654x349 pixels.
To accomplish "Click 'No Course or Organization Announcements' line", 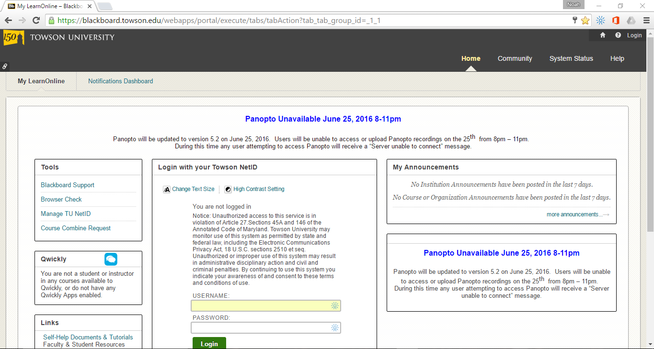I will pyautogui.click(x=502, y=197).
